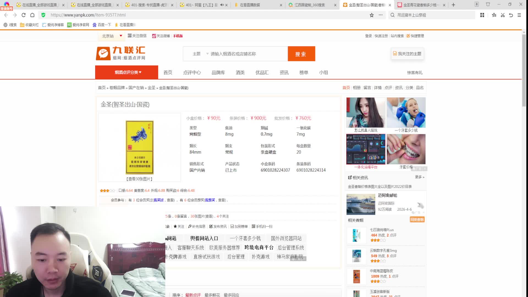Bookmark page with the star icon

(x=372, y=15)
